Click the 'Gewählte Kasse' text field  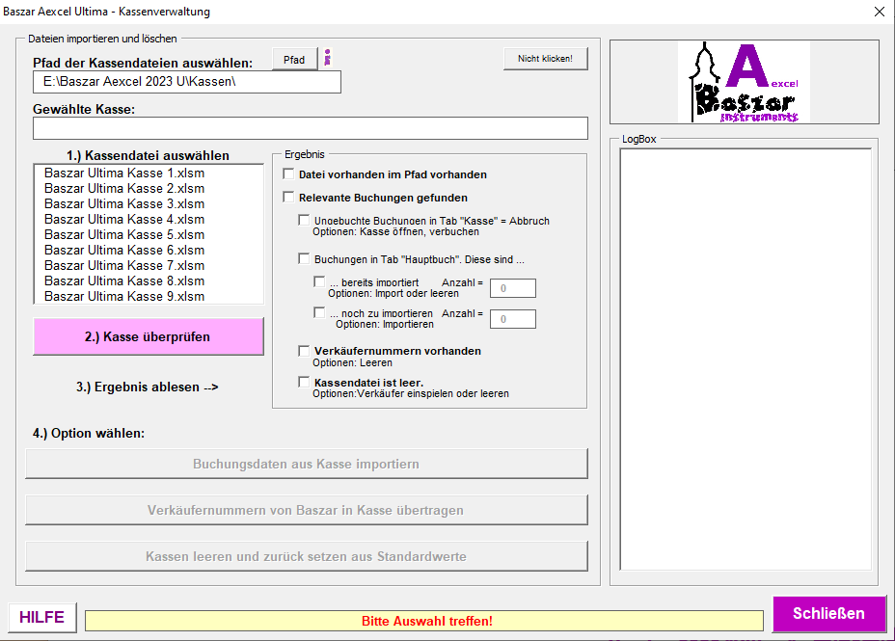[x=311, y=128]
